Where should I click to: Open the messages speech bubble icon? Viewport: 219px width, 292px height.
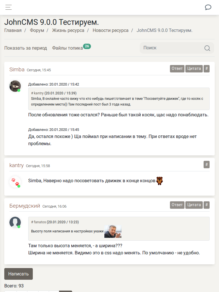click(208, 7)
